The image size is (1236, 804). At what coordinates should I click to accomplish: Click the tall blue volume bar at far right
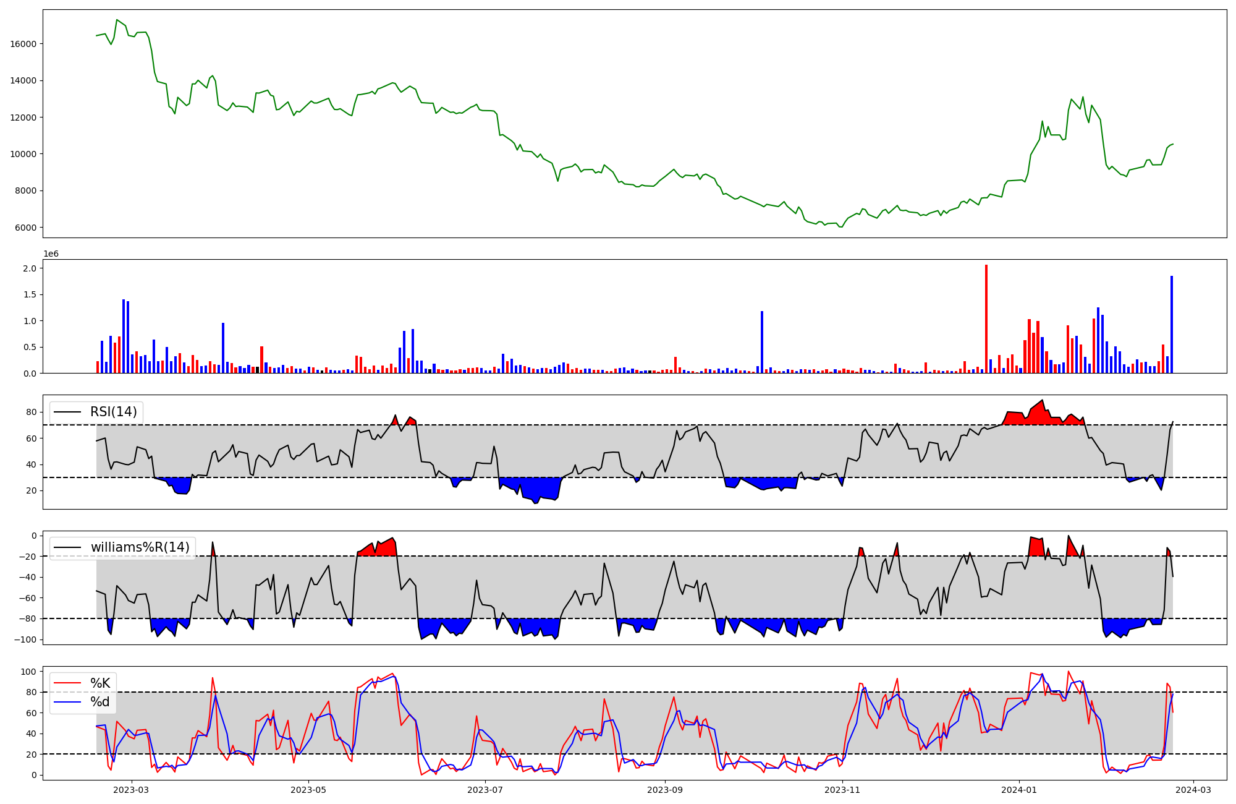[x=1171, y=325]
